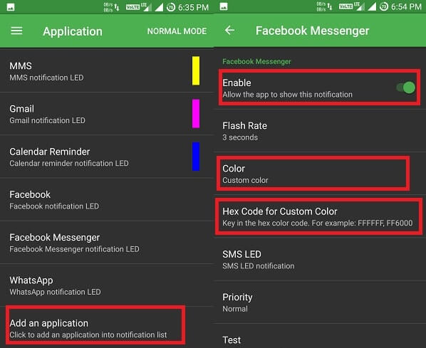Select the magenta Gmail color swatch
The width and height of the screenshot is (426, 348).
196,114
